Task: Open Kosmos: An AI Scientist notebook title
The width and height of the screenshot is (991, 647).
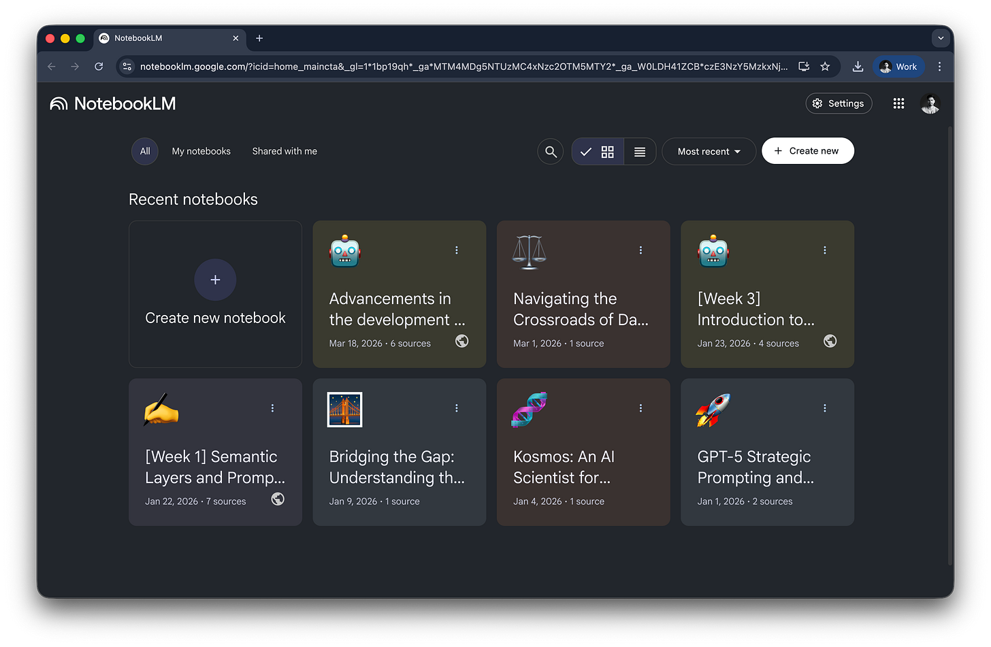Action: coord(564,467)
